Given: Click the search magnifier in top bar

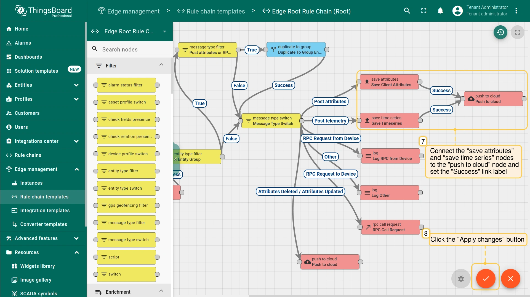Looking at the screenshot, I should coord(407,11).
